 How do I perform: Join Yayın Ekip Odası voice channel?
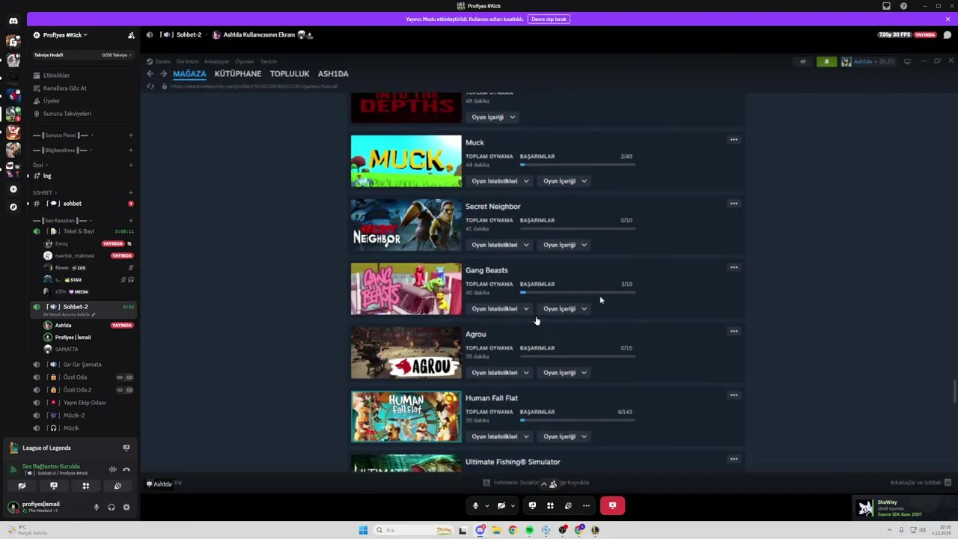click(x=82, y=403)
